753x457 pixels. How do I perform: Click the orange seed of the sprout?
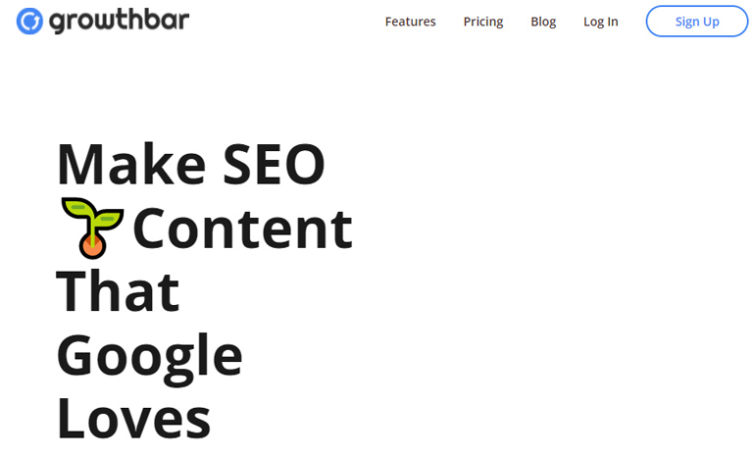(93, 246)
